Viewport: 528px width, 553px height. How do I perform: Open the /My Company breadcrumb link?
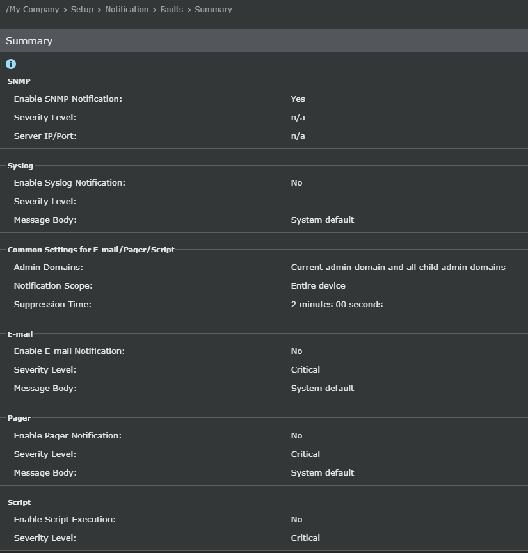33,10
